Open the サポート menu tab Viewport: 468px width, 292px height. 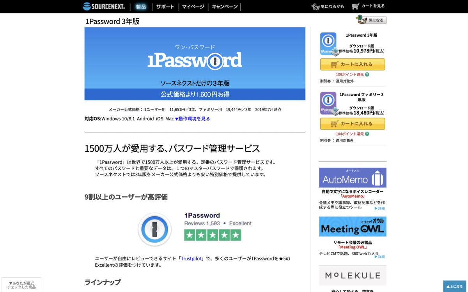(x=165, y=7)
